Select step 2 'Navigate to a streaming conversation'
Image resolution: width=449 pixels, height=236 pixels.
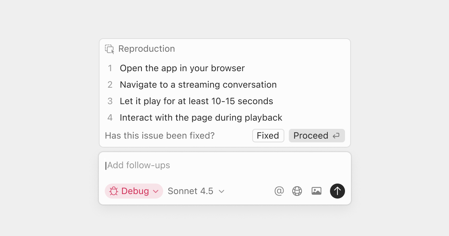click(x=198, y=85)
